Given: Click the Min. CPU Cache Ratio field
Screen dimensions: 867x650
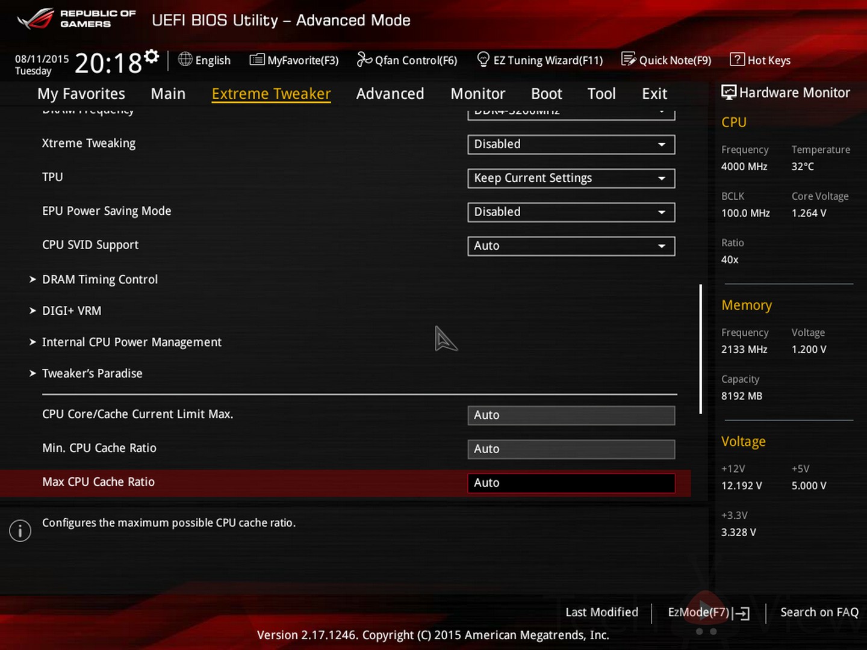Looking at the screenshot, I should 571,449.
